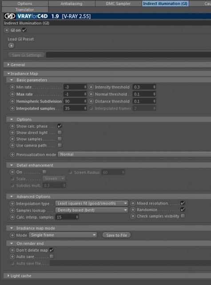Screen dimensions: 211x285
Task: Click the Load GI Preset arrow button
Action: coord(11,45)
